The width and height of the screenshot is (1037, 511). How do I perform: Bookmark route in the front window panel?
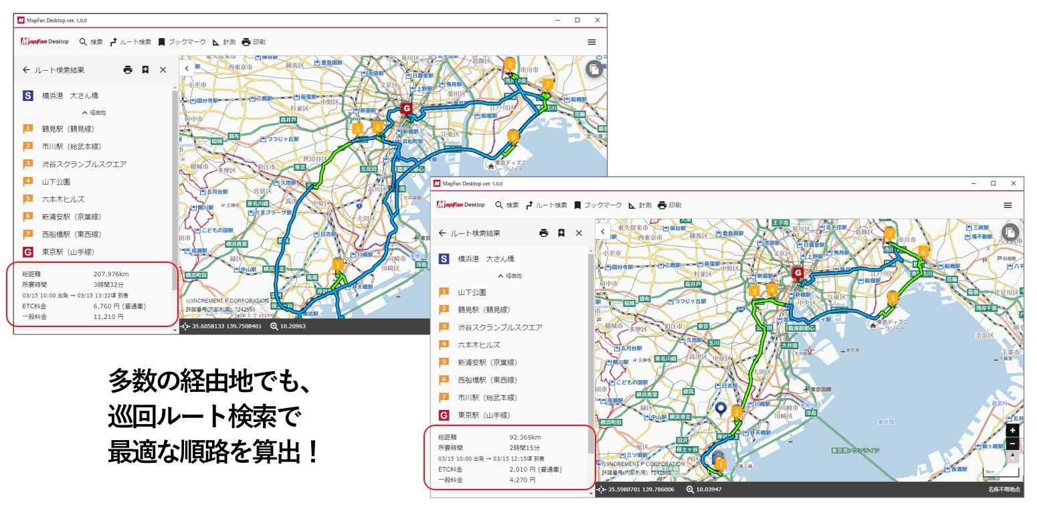tap(561, 233)
